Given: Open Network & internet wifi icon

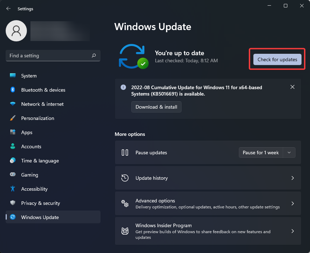Looking at the screenshot, I should [13, 104].
